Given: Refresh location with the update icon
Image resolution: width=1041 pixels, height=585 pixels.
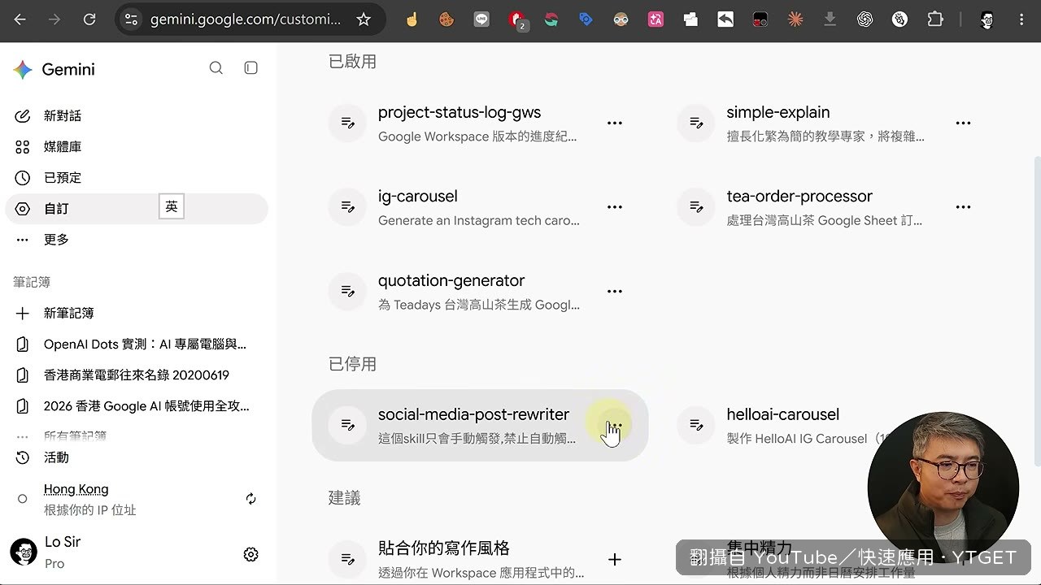Looking at the screenshot, I should [250, 499].
